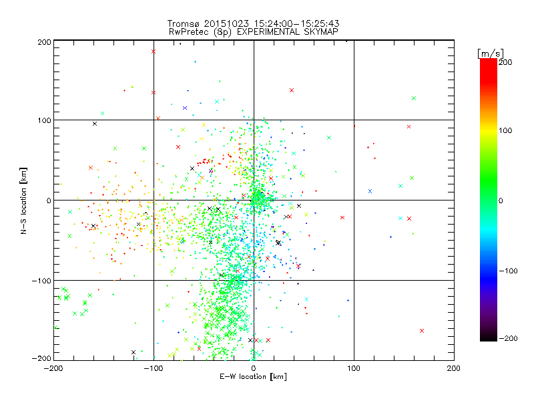Click the -200 label beside the color bar
Screen dimensions: 534x401
tap(508, 339)
